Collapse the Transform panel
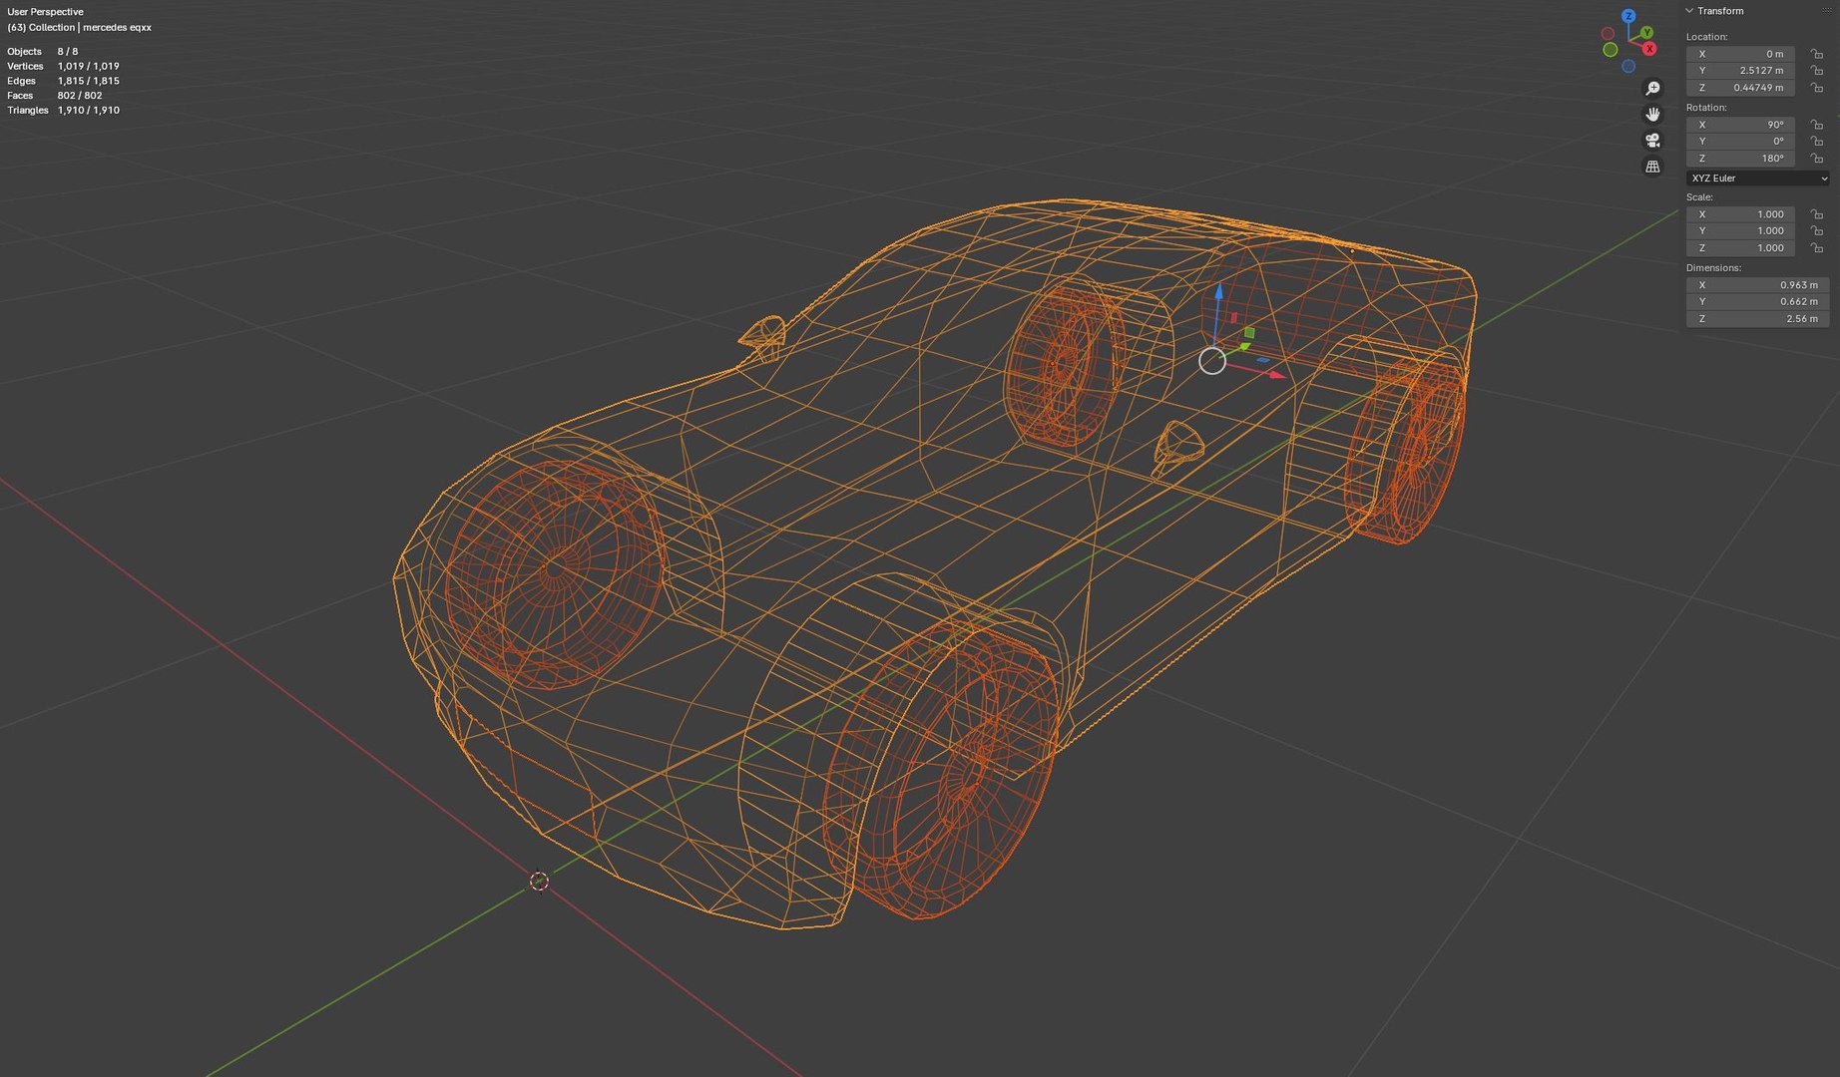1840x1077 pixels. click(1689, 11)
